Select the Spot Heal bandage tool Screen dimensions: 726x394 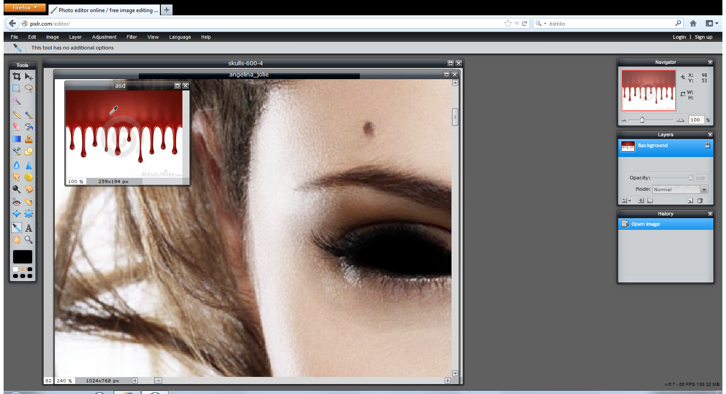(29, 201)
